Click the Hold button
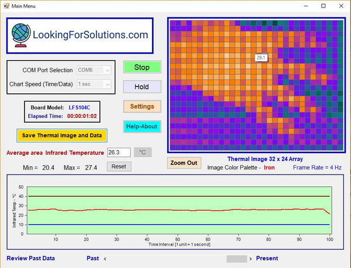The image size is (351, 268). pos(142,86)
